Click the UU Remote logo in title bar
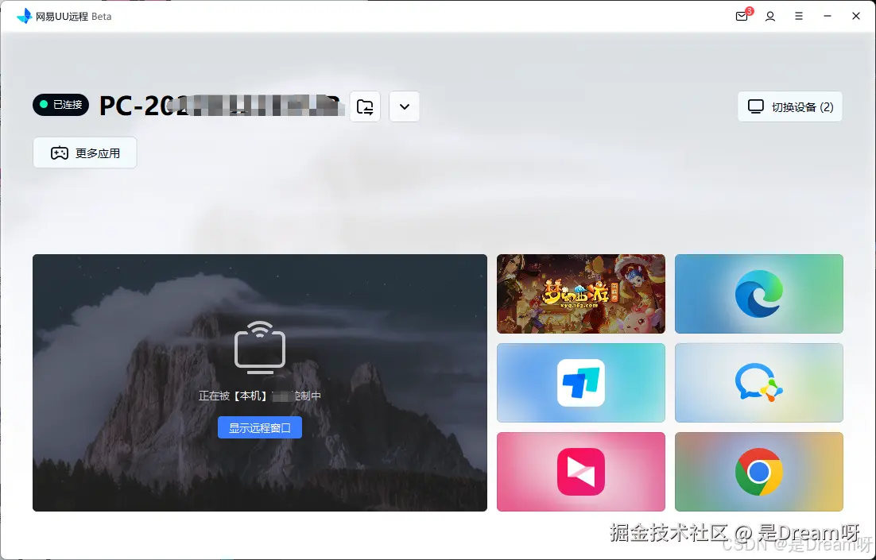Screen dimensions: 876x560 click(x=22, y=16)
